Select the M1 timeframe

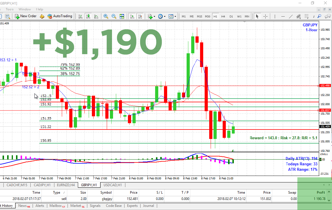pyautogui.click(x=183, y=16)
